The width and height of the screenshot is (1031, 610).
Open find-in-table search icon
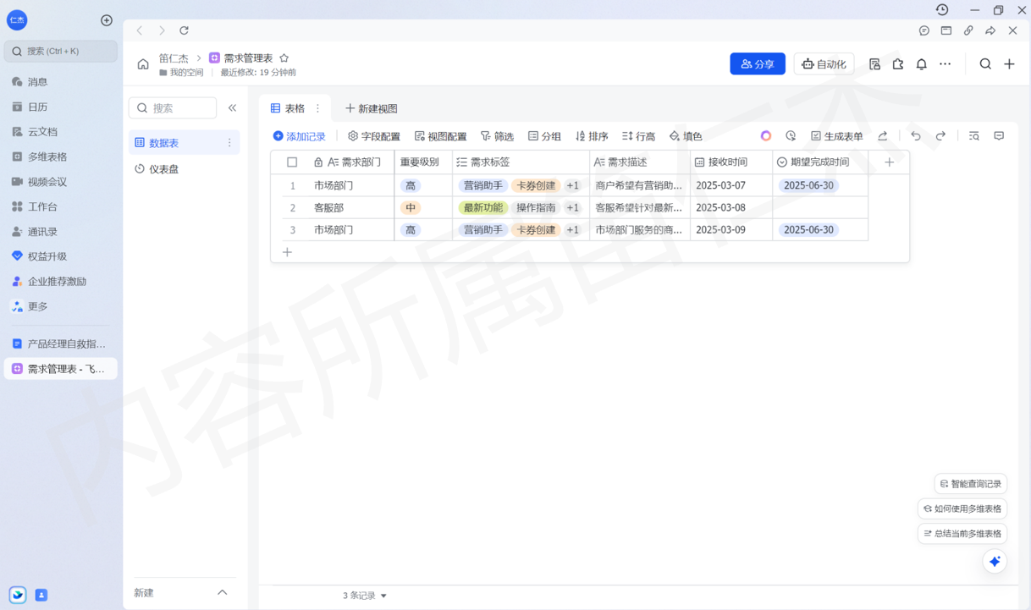click(974, 136)
